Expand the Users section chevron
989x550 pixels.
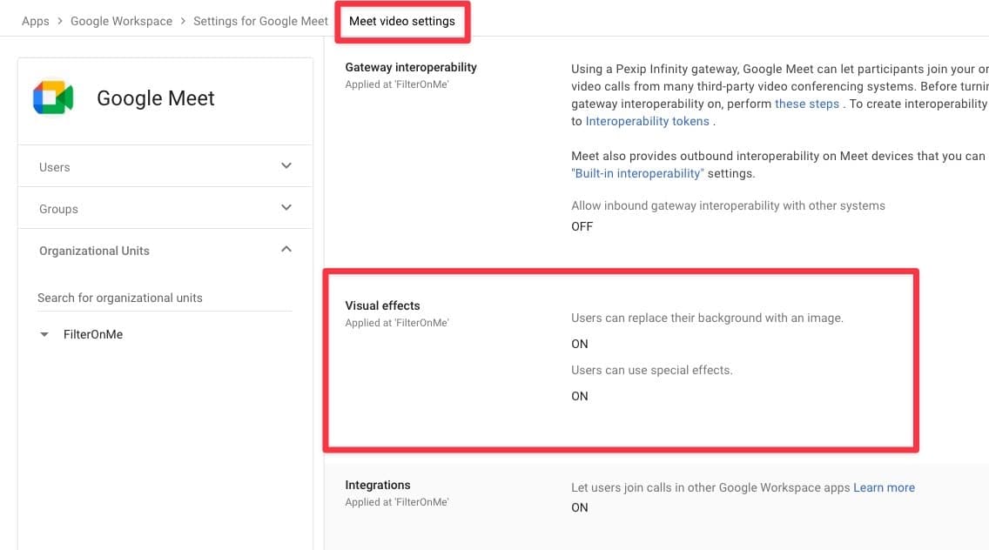286,166
